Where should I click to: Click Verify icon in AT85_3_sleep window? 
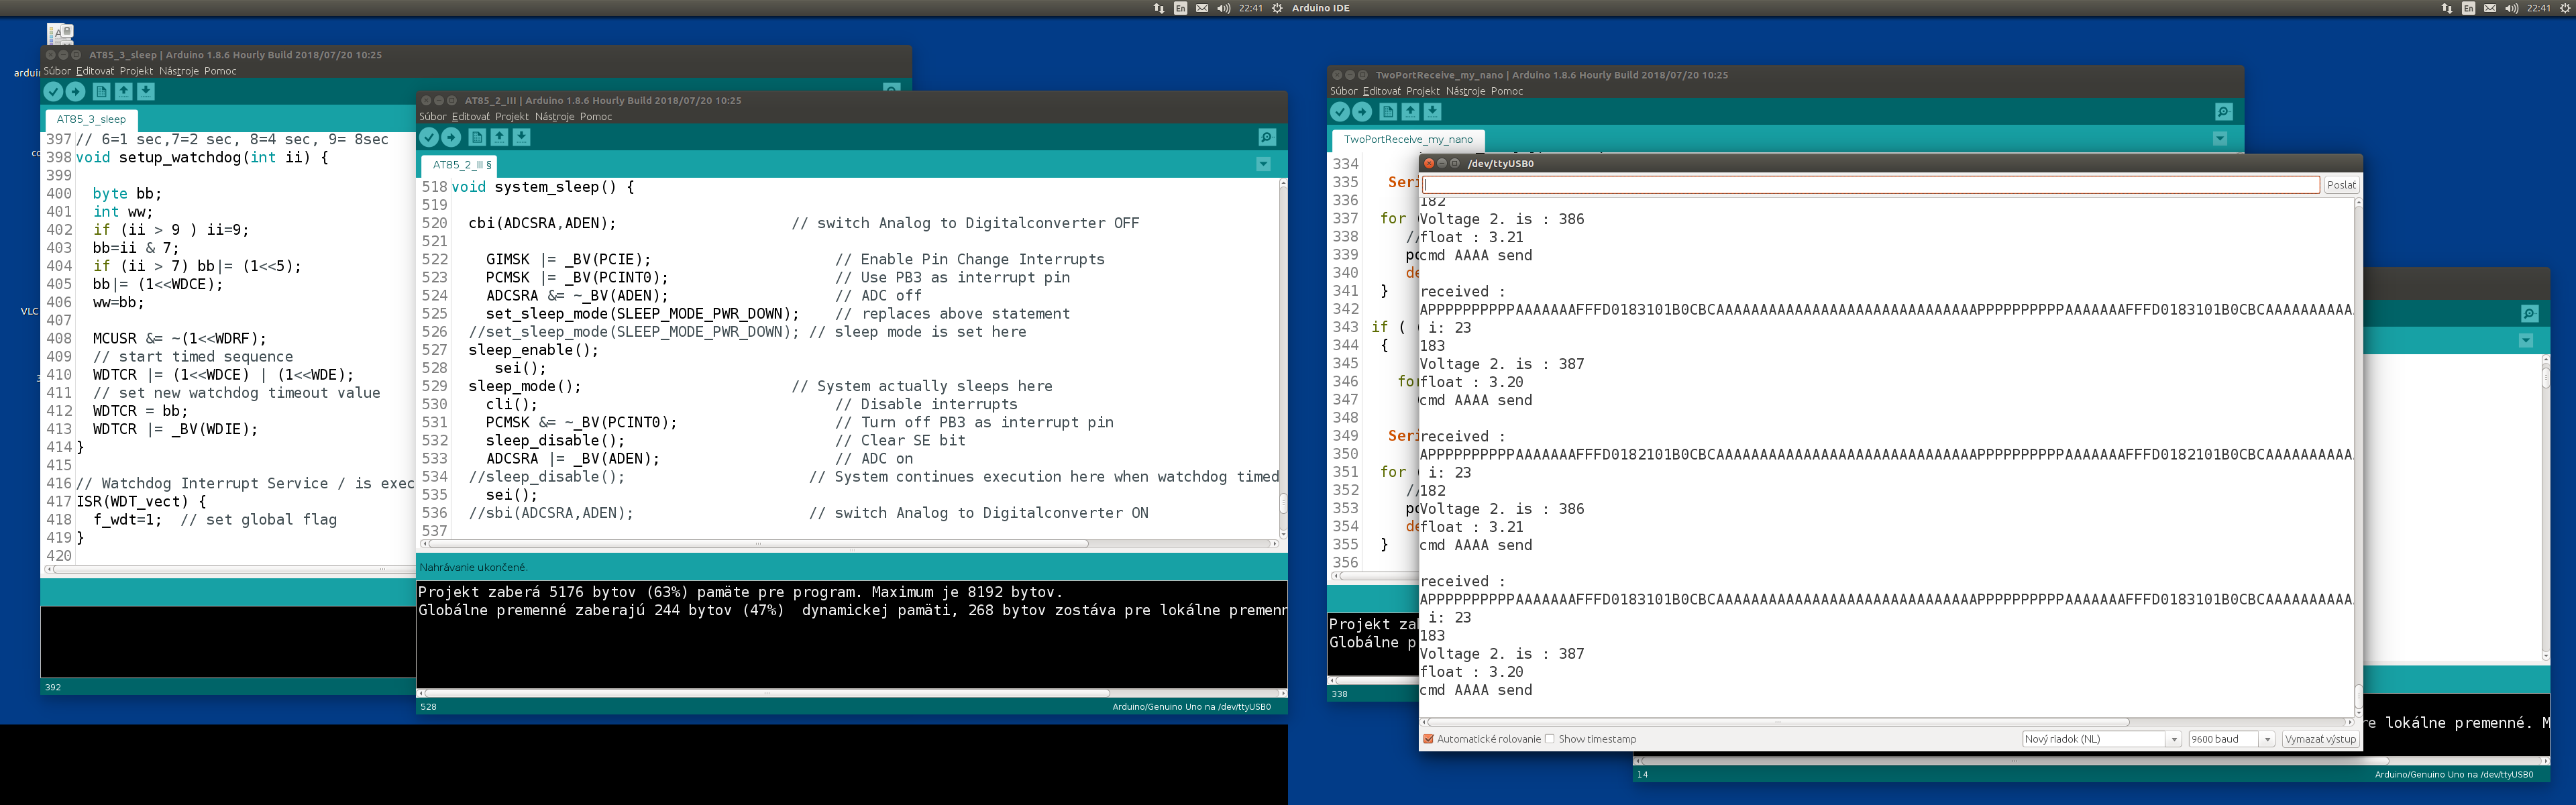coord(53,92)
